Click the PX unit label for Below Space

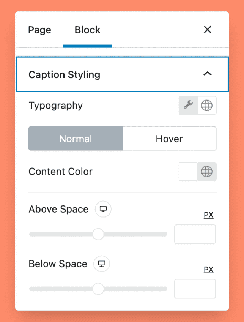tap(208, 270)
